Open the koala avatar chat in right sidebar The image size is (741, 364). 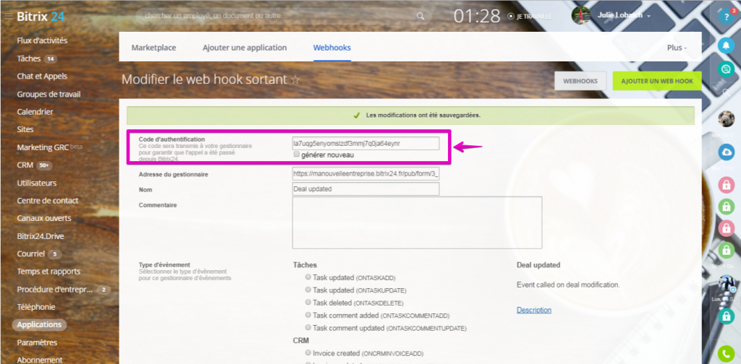click(726, 119)
